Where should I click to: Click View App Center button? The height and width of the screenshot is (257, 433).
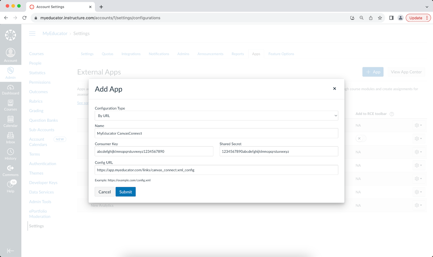[x=406, y=72]
